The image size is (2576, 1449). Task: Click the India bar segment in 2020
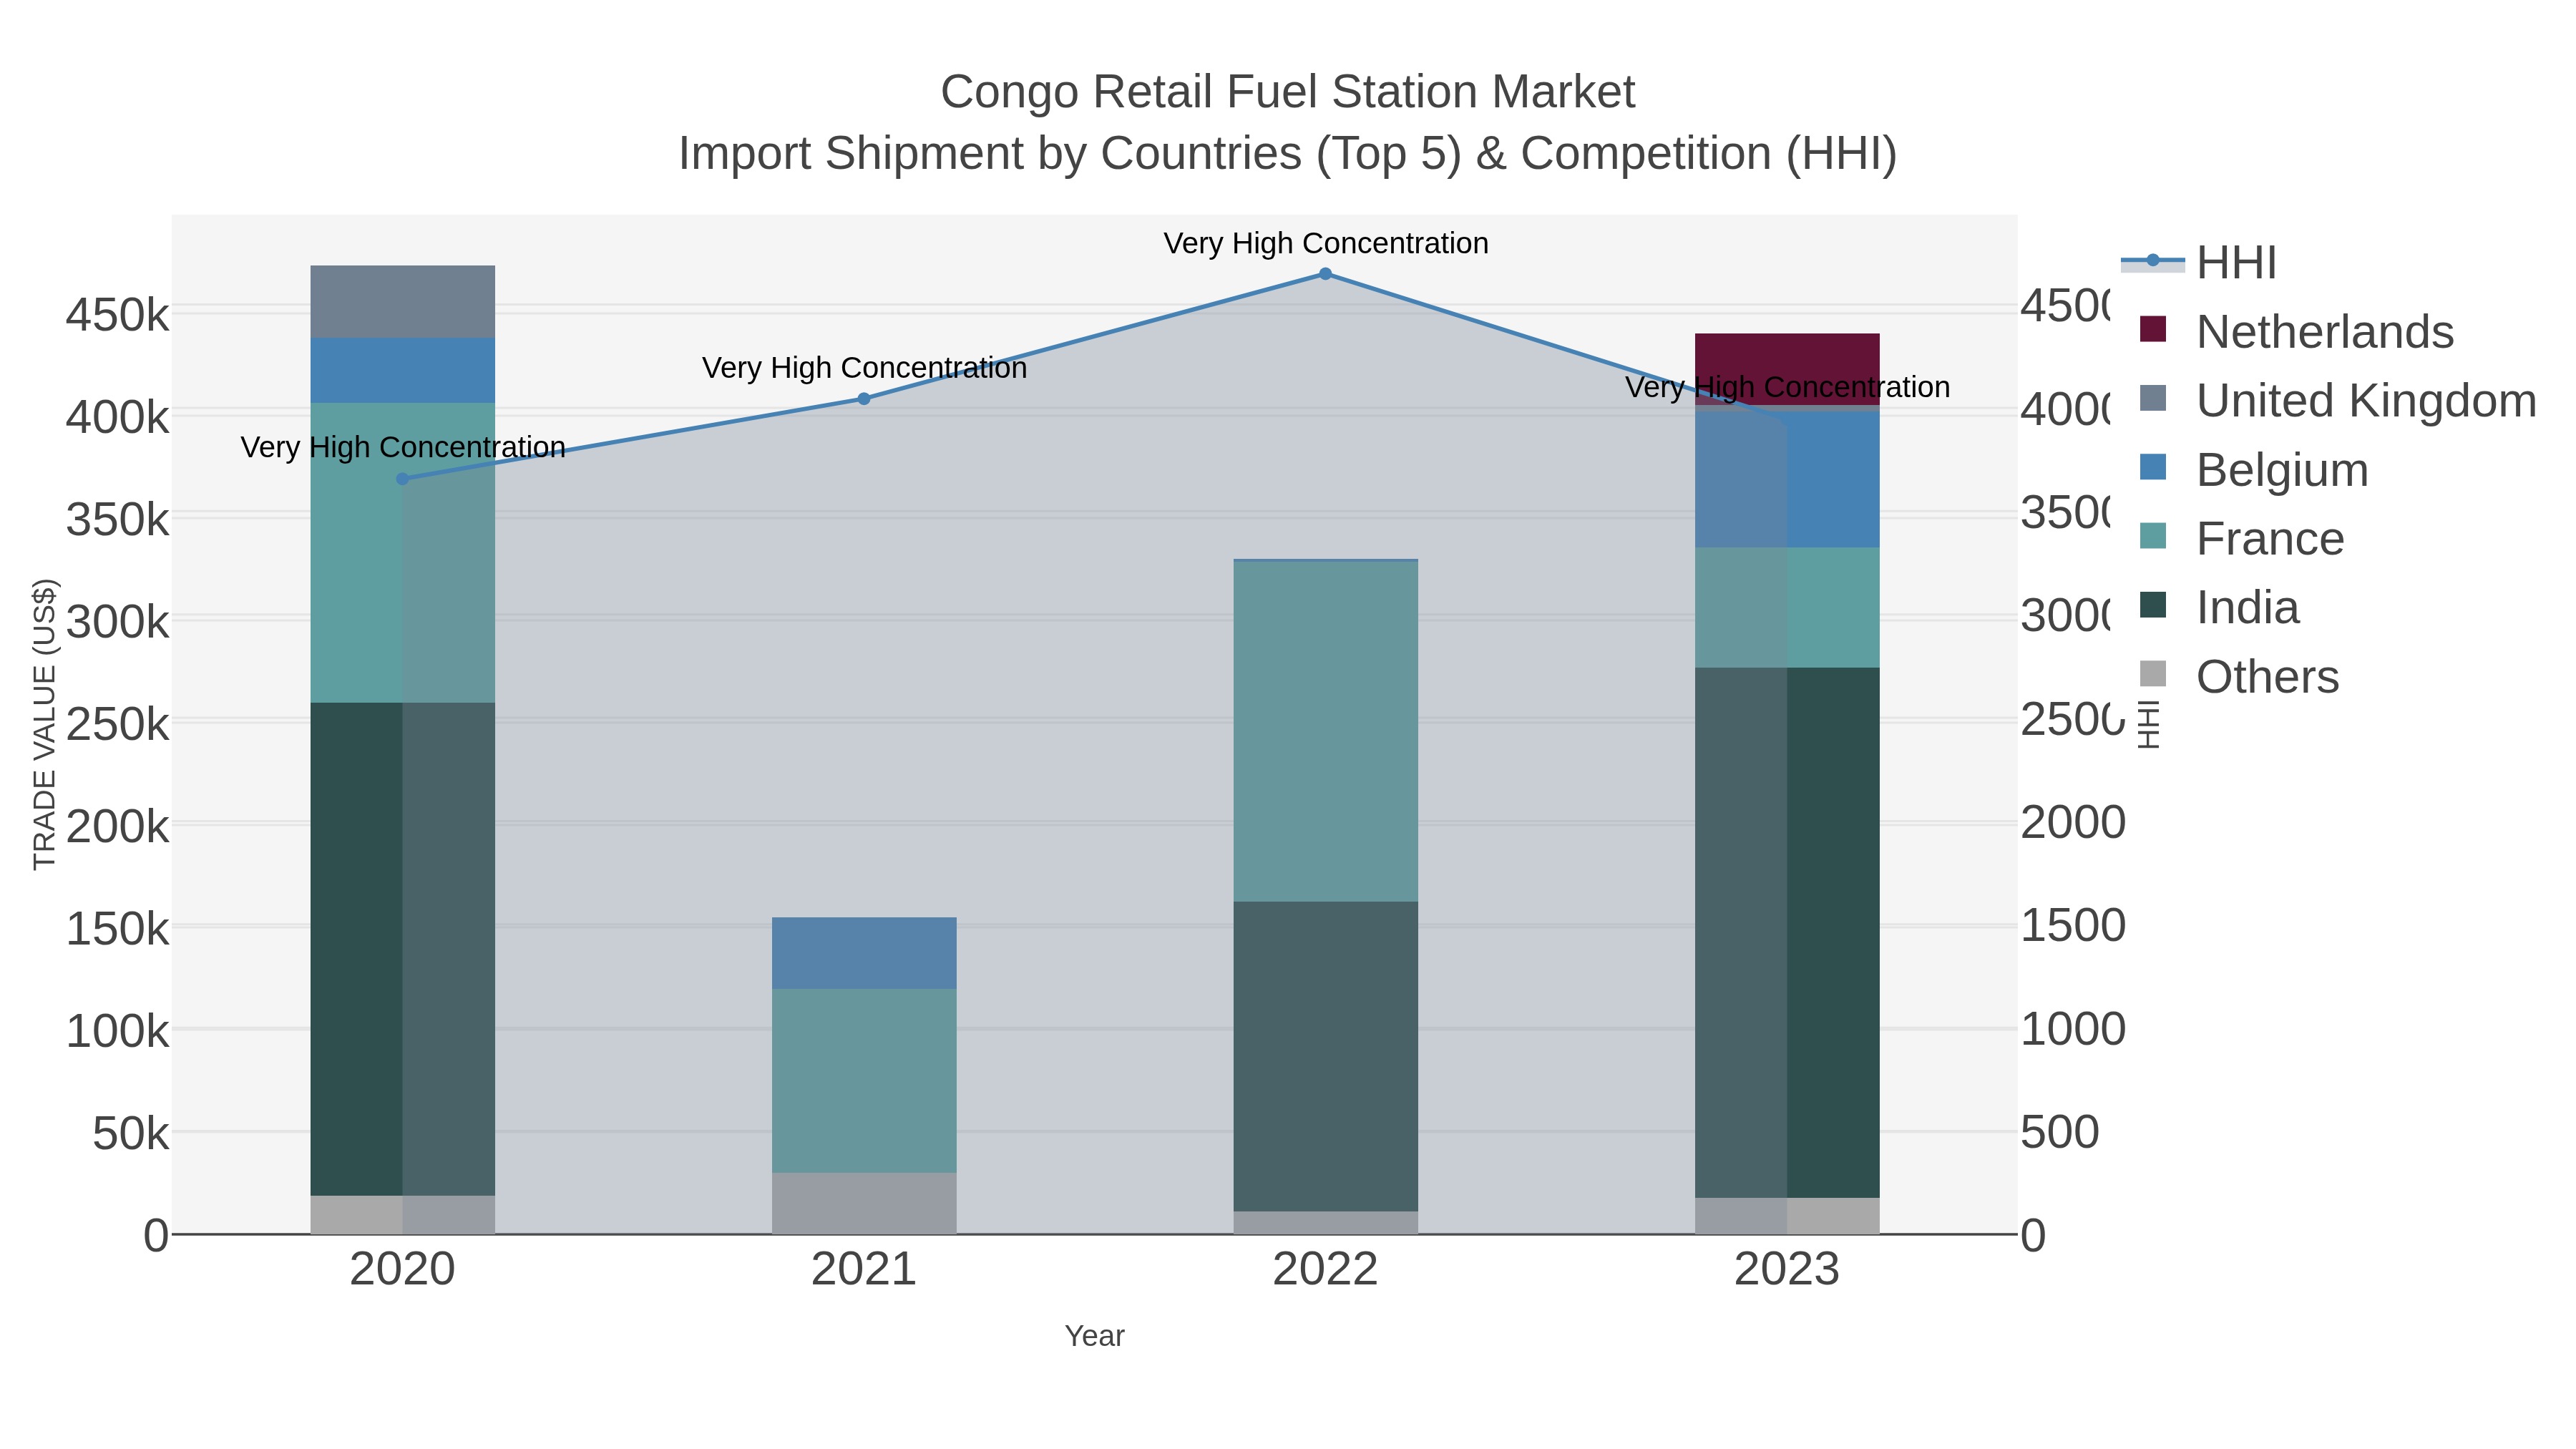(403, 949)
